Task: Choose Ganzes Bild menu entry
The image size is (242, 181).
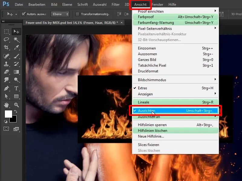Action: pyautogui.click(x=175, y=60)
